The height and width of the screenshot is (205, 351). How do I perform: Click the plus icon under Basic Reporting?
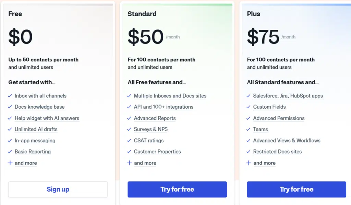pyautogui.click(x=10, y=163)
